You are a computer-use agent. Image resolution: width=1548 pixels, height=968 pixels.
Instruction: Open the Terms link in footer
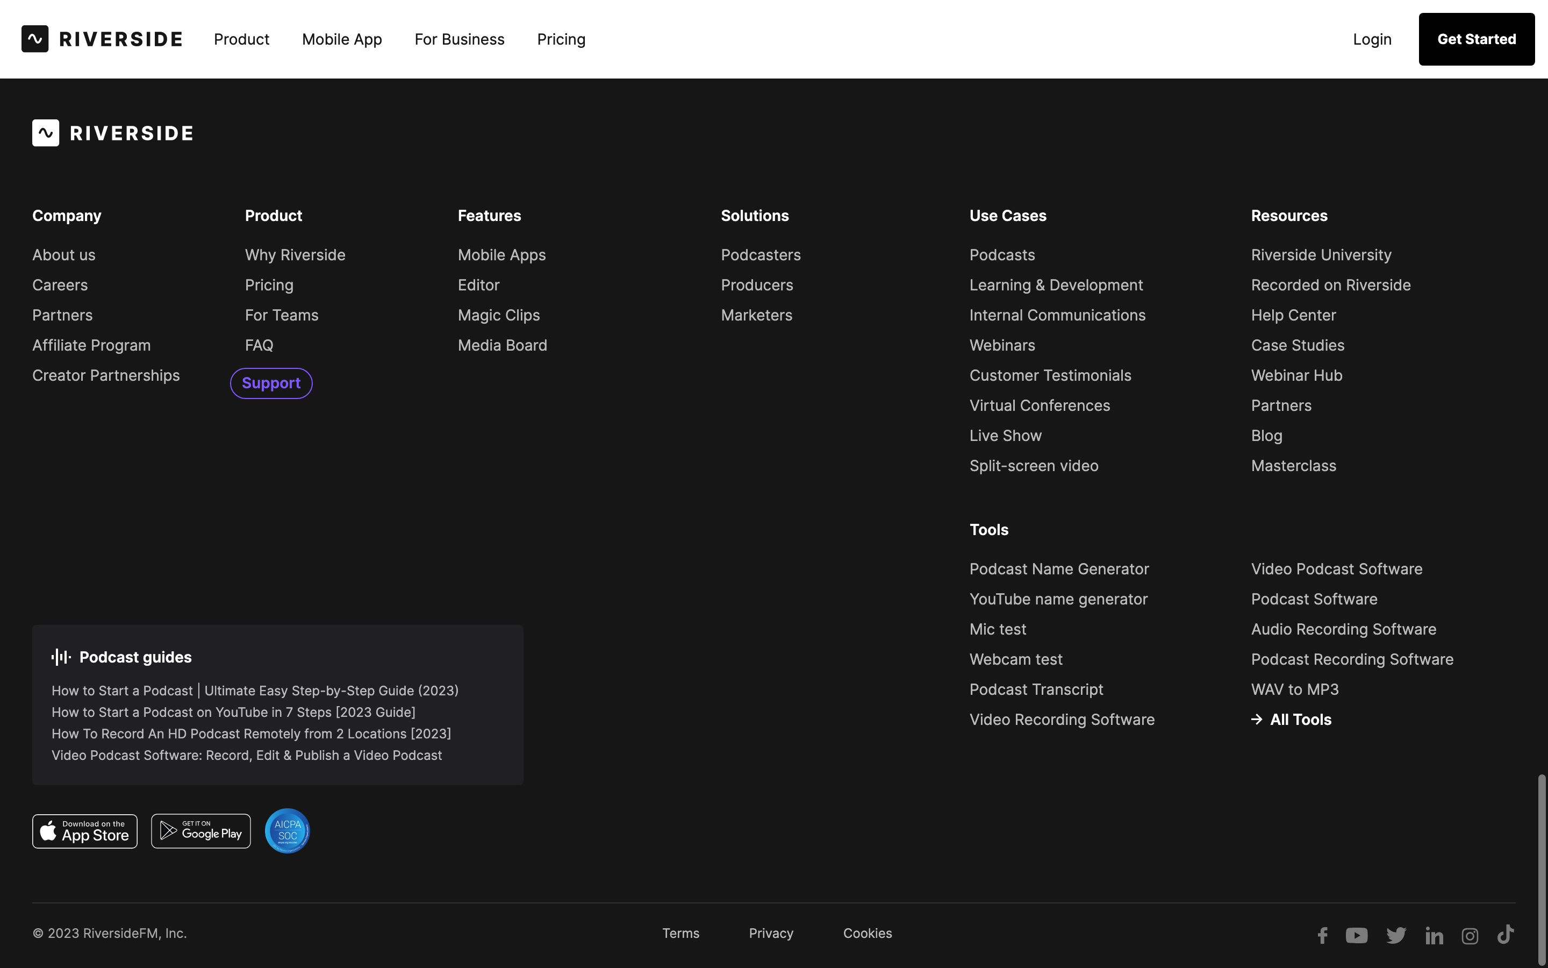(680, 933)
